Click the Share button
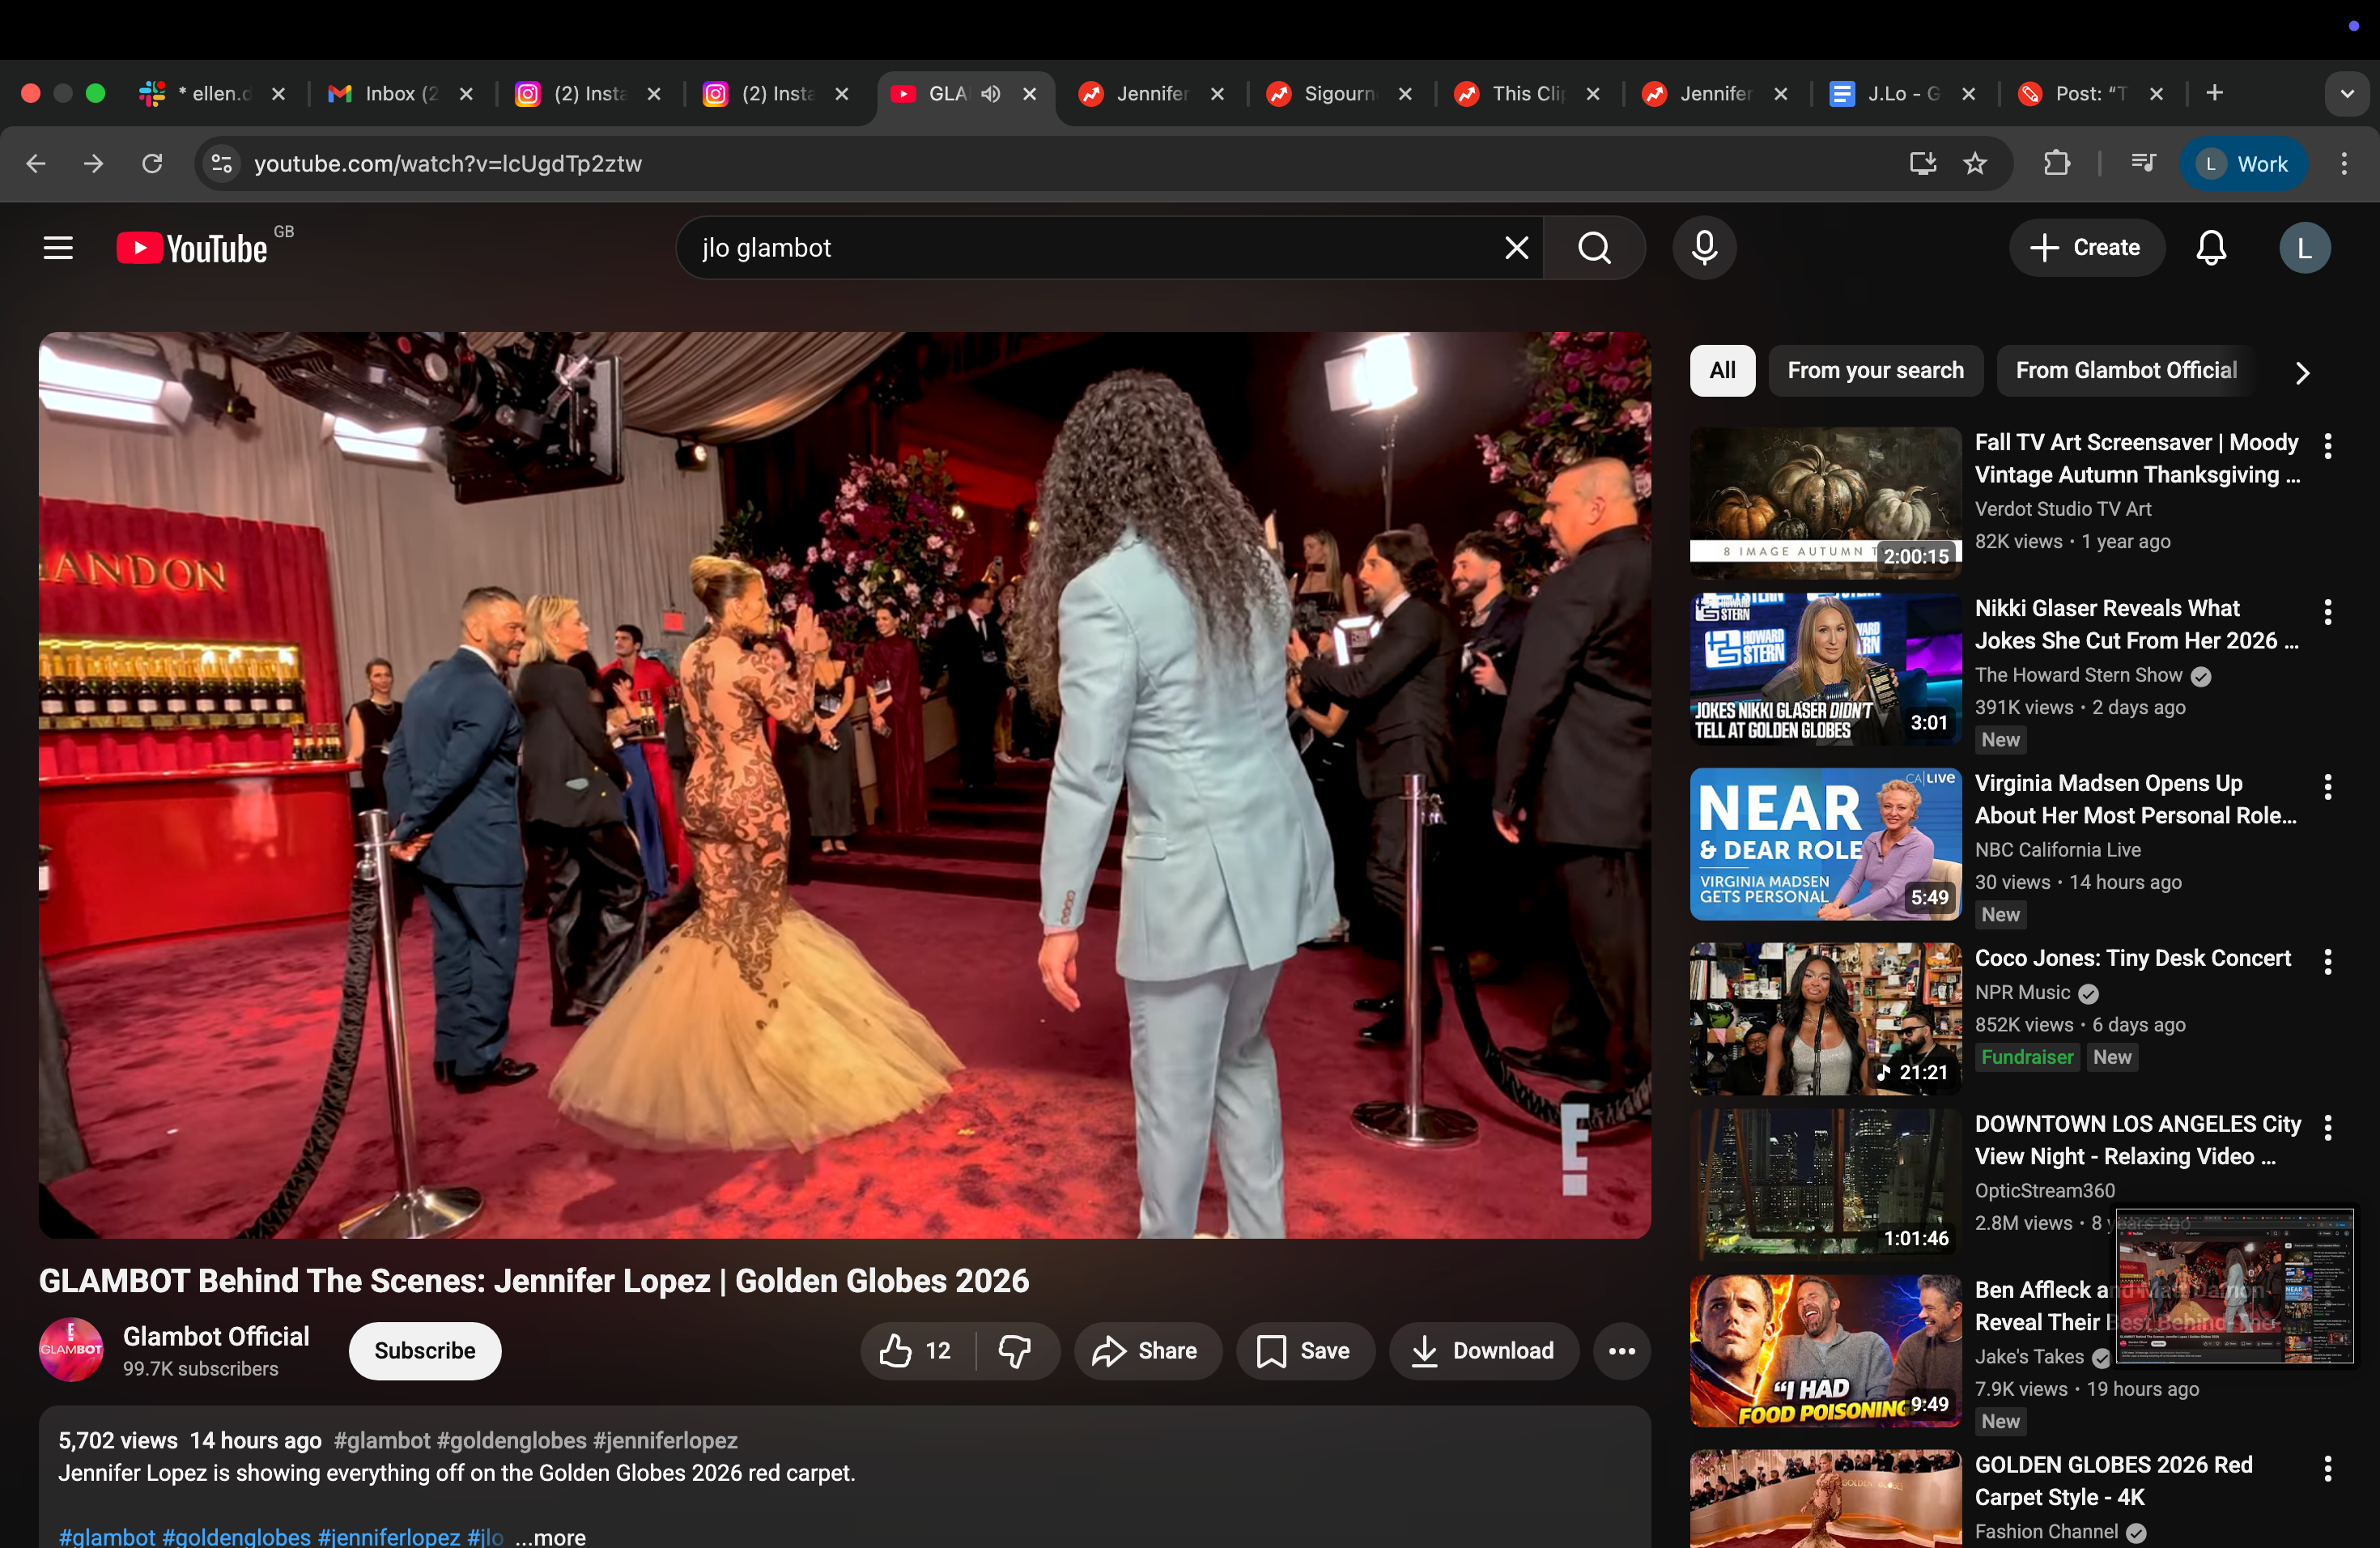This screenshot has height=1548, width=2380. click(1147, 1351)
